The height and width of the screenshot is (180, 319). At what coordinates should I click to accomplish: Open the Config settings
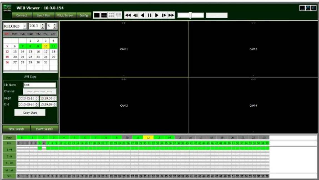coord(84,15)
